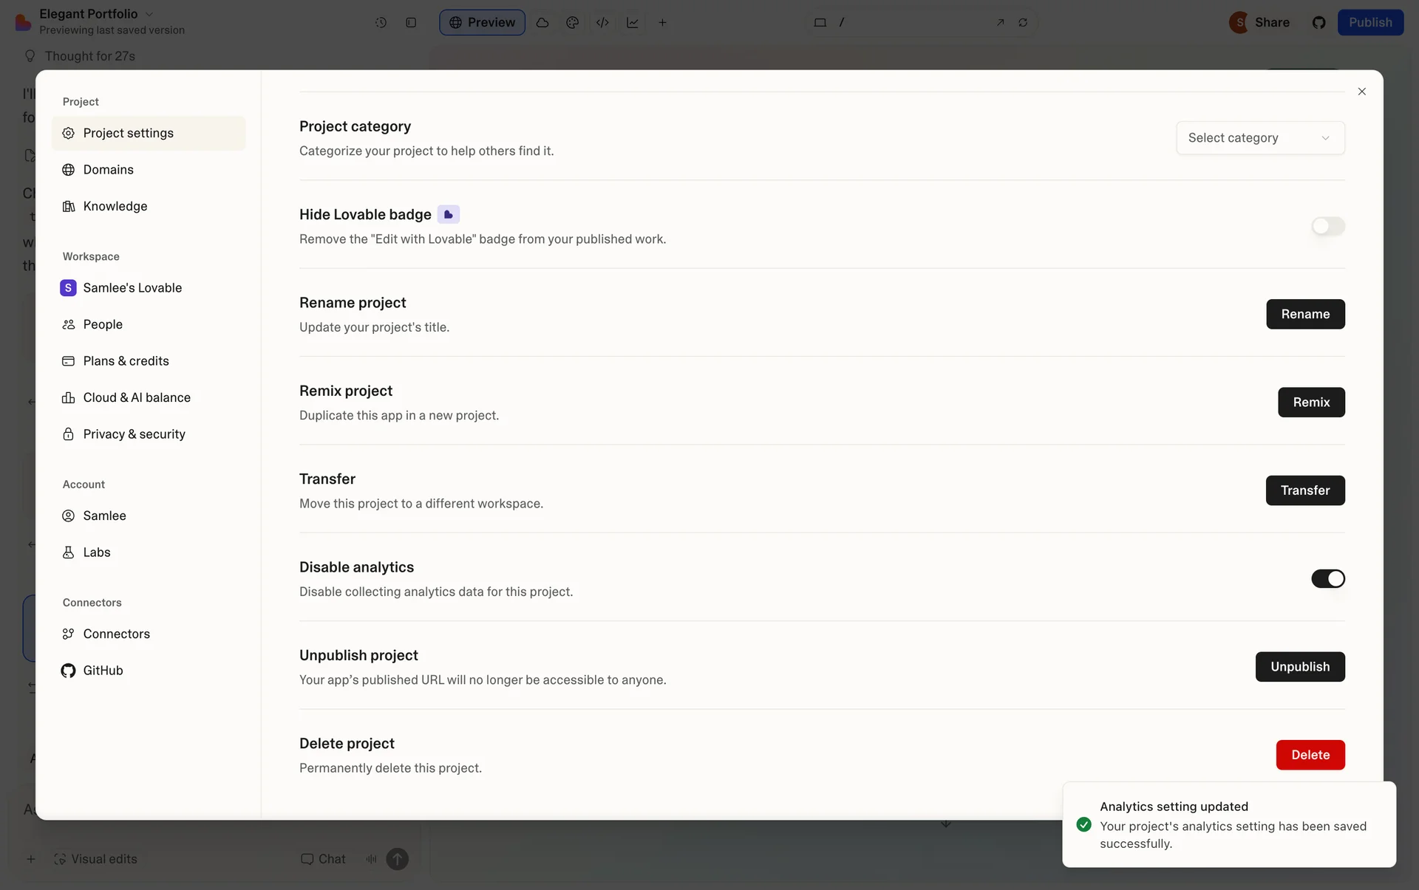
Task: Click the red Delete project button
Action: tap(1310, 755)
